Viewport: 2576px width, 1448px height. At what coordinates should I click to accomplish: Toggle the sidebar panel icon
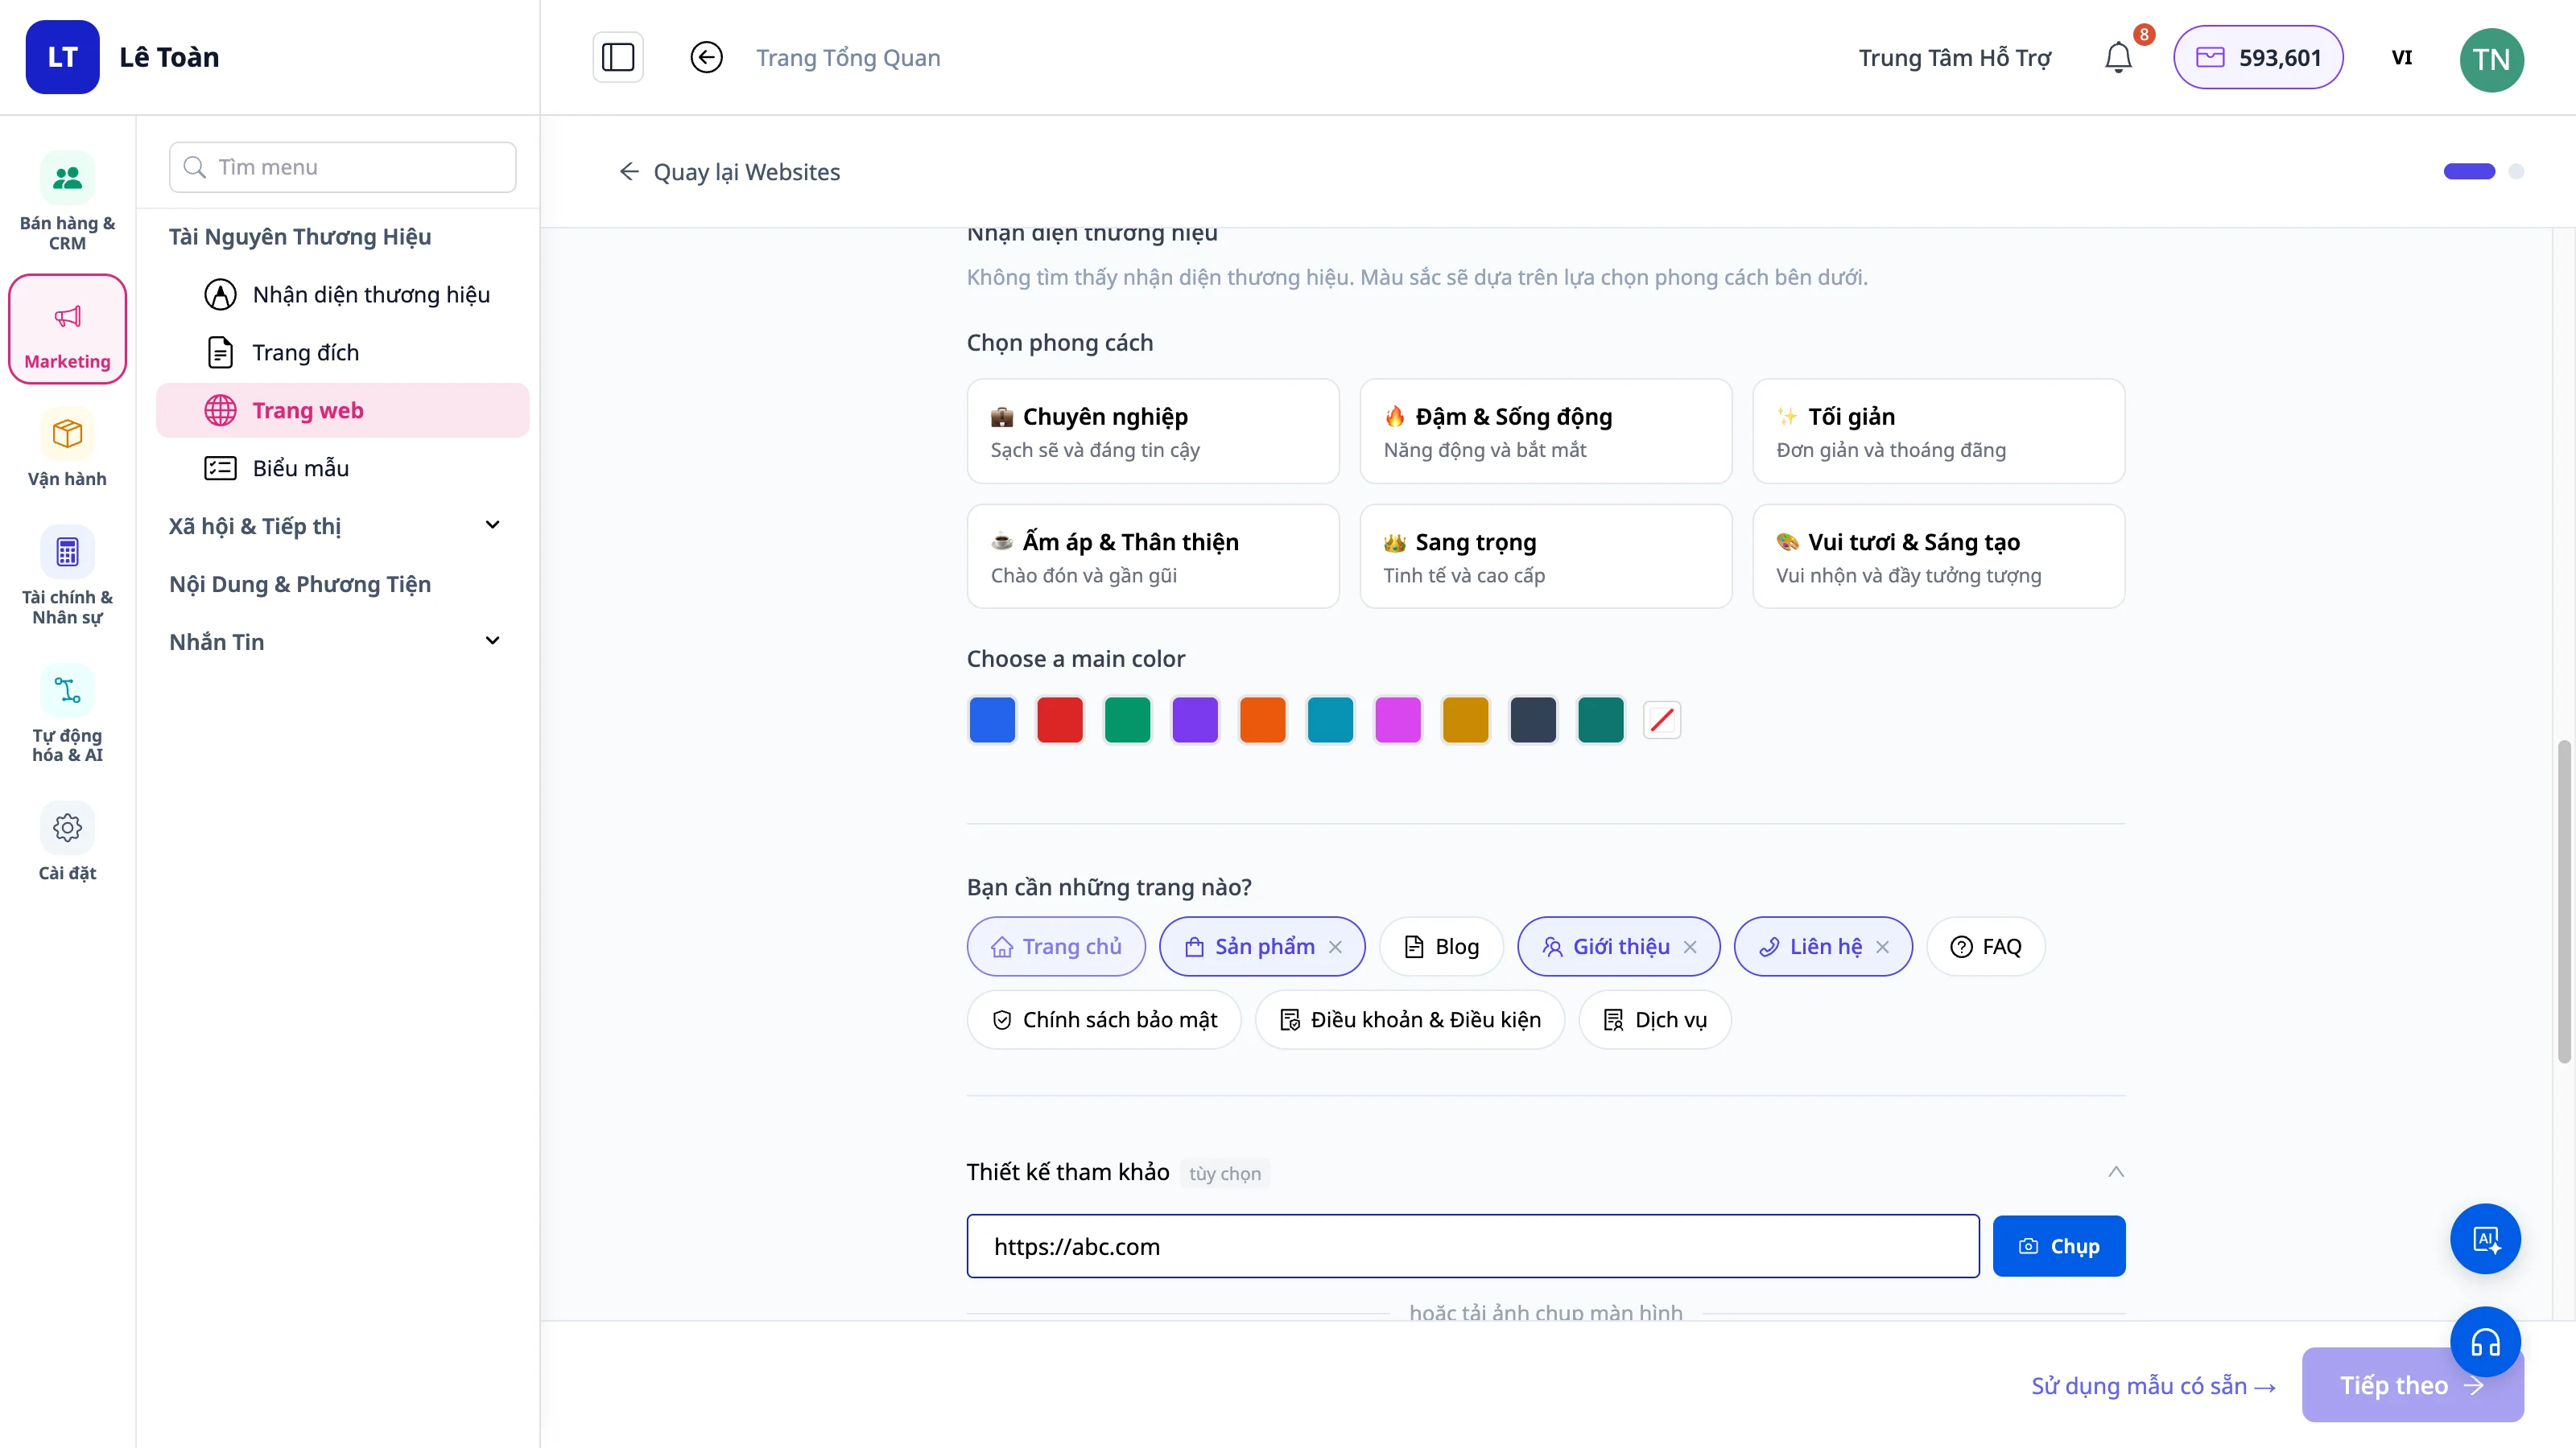pos(618,57)
